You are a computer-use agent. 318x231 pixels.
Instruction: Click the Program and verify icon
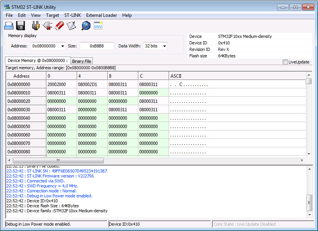click(x=72, y=26)
